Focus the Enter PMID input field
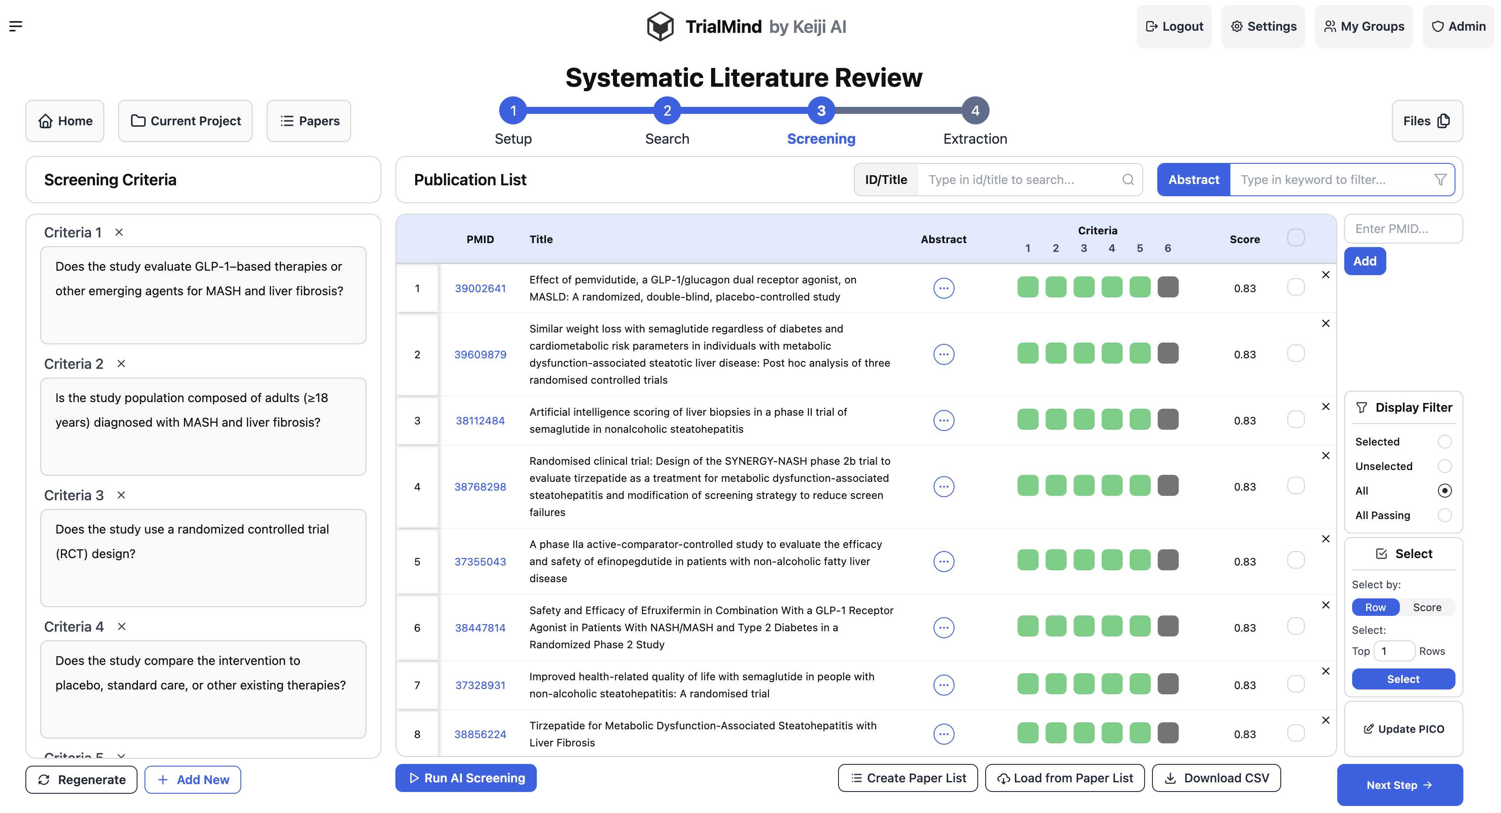1501x813 pixels. point(1402,229)
